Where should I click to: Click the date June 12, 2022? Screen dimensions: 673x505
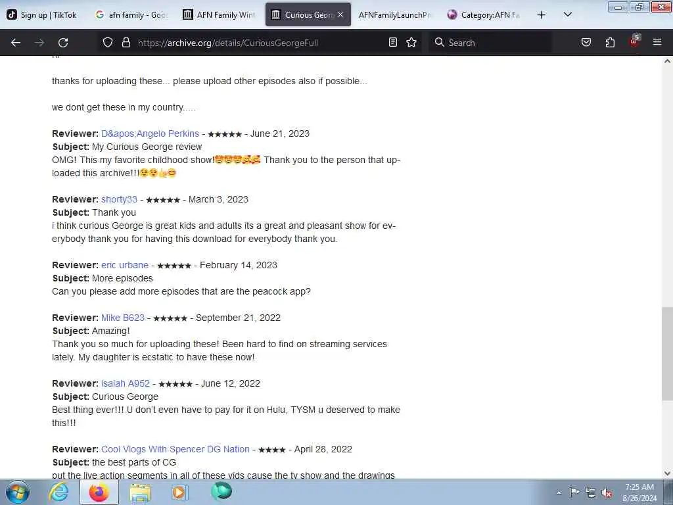click(231, 383)
